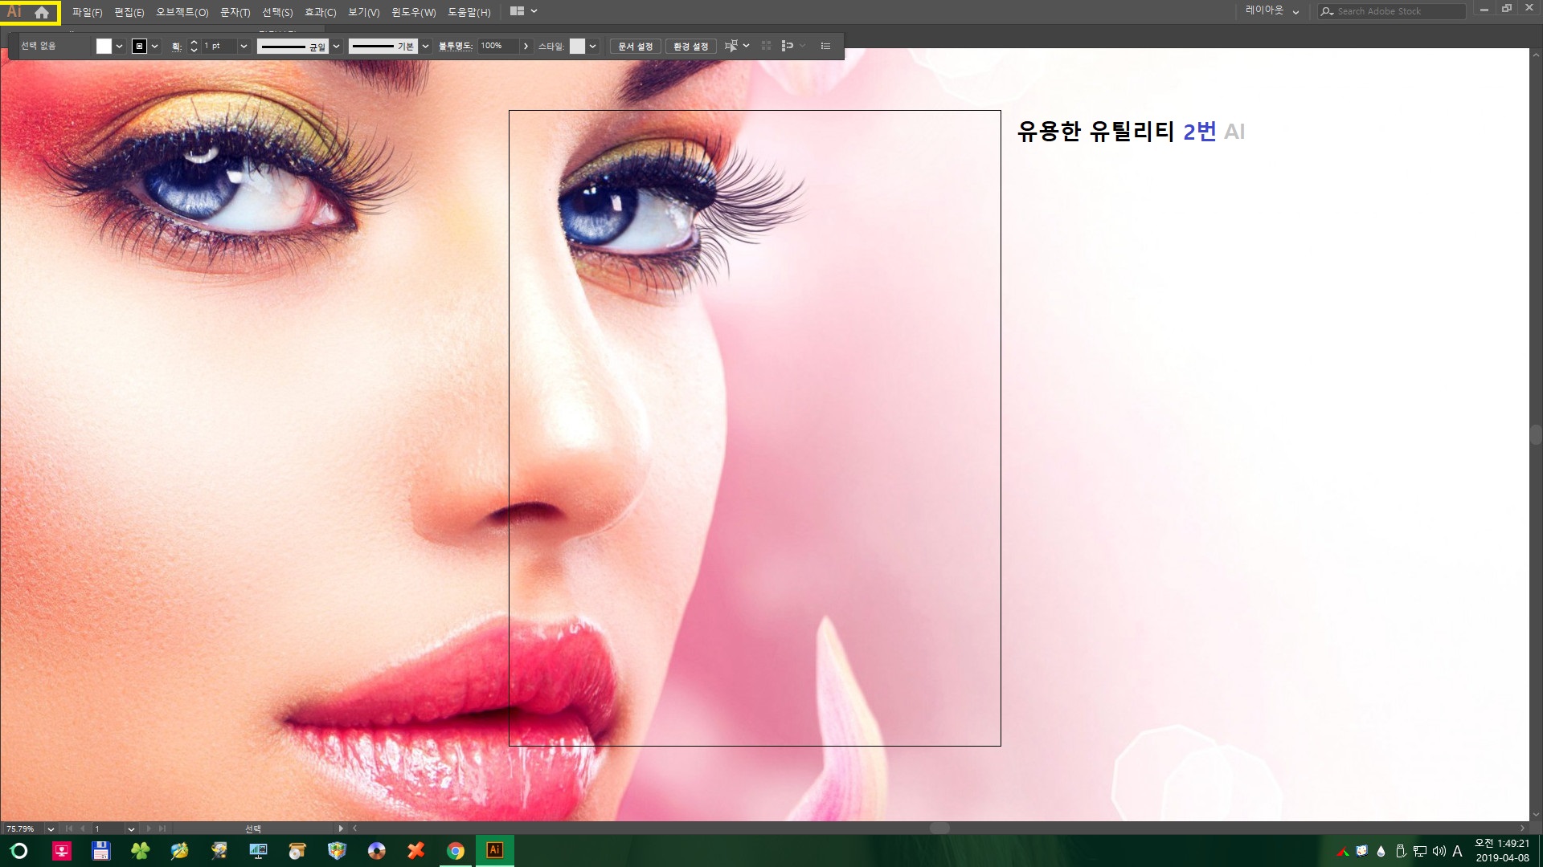This screenshot has height=867, width=1543.
Task: Open the 오브젝트(O) menu
Action: 182,12
